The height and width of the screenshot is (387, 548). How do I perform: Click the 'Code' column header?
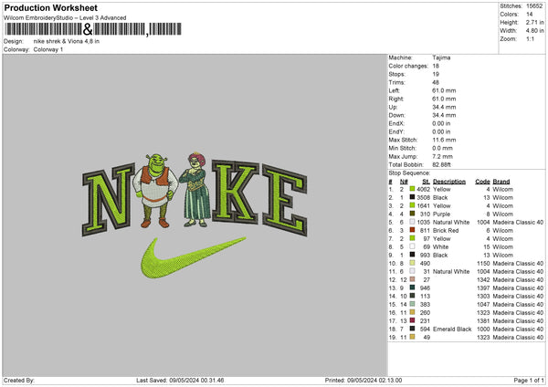(x=482, y=182)
